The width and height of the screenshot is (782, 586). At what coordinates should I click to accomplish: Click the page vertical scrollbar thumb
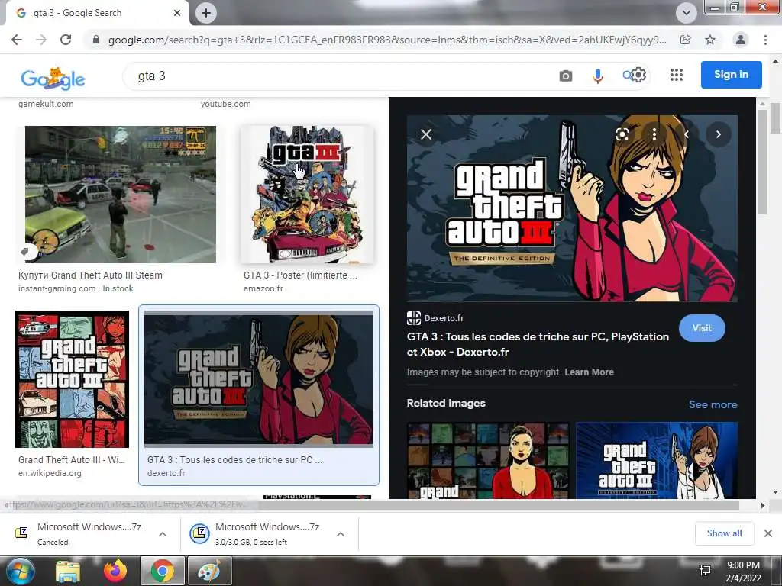(776, 118)
